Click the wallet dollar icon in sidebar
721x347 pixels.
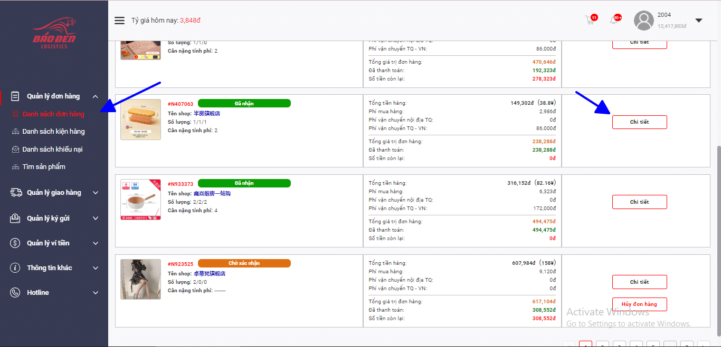[x=16, y=243]
